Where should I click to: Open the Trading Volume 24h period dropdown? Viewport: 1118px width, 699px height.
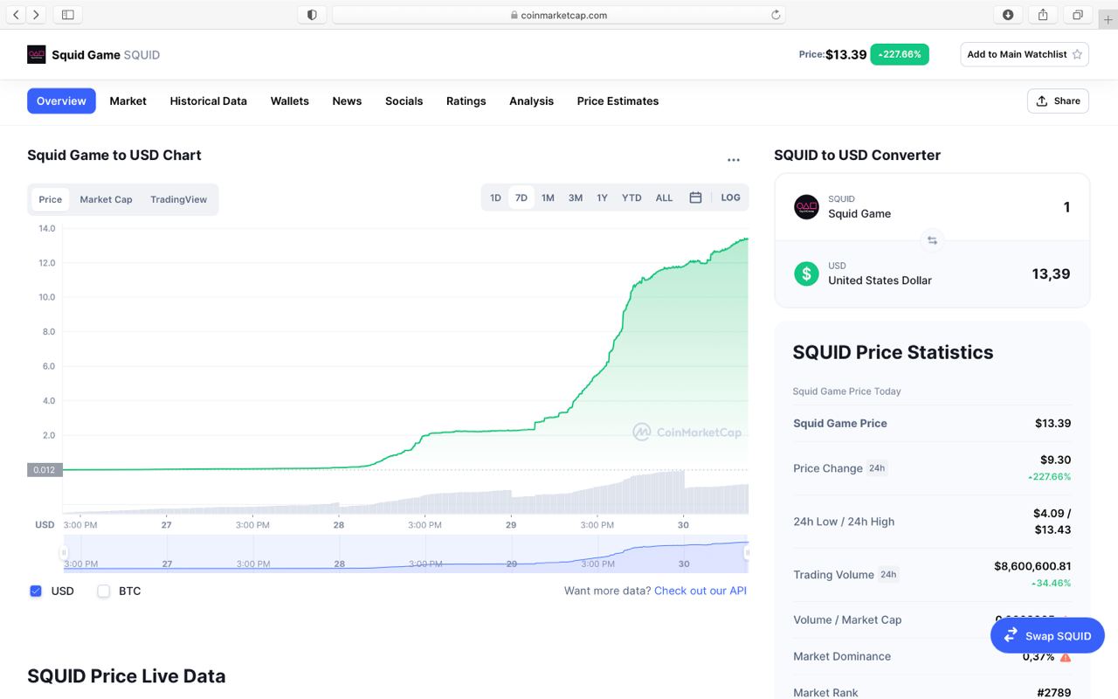(888, 575)
